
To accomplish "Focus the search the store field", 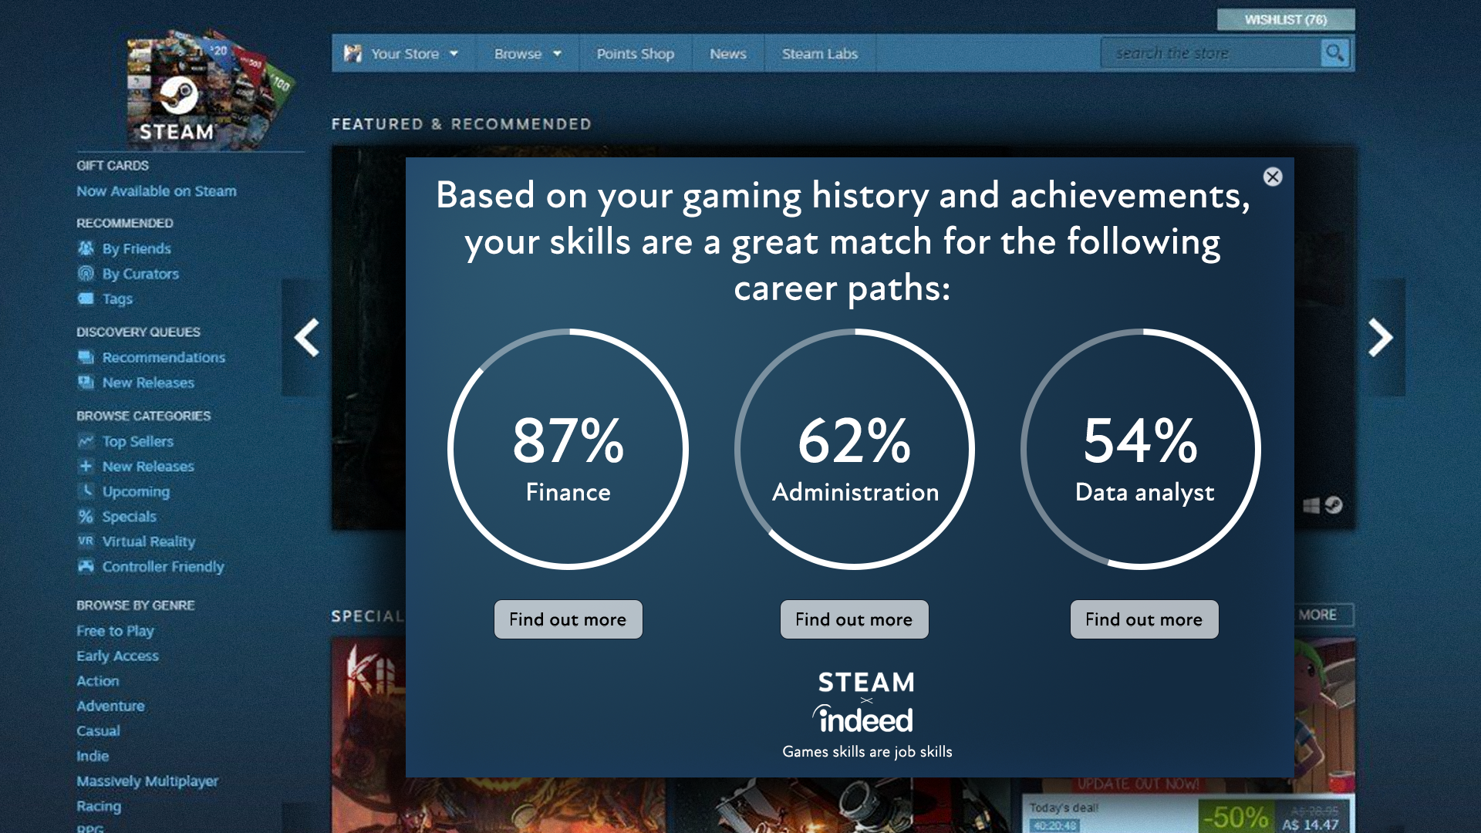I will click(1211, 53).
